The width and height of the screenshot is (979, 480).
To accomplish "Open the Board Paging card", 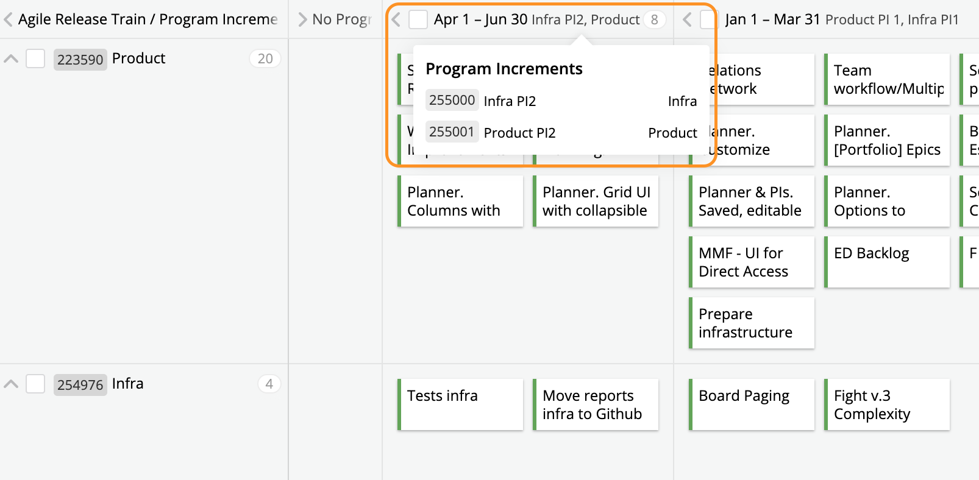I will pyautogui.click(x=752, y=404).
